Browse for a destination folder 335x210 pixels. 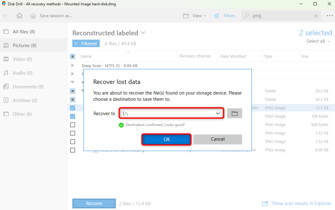235,113
